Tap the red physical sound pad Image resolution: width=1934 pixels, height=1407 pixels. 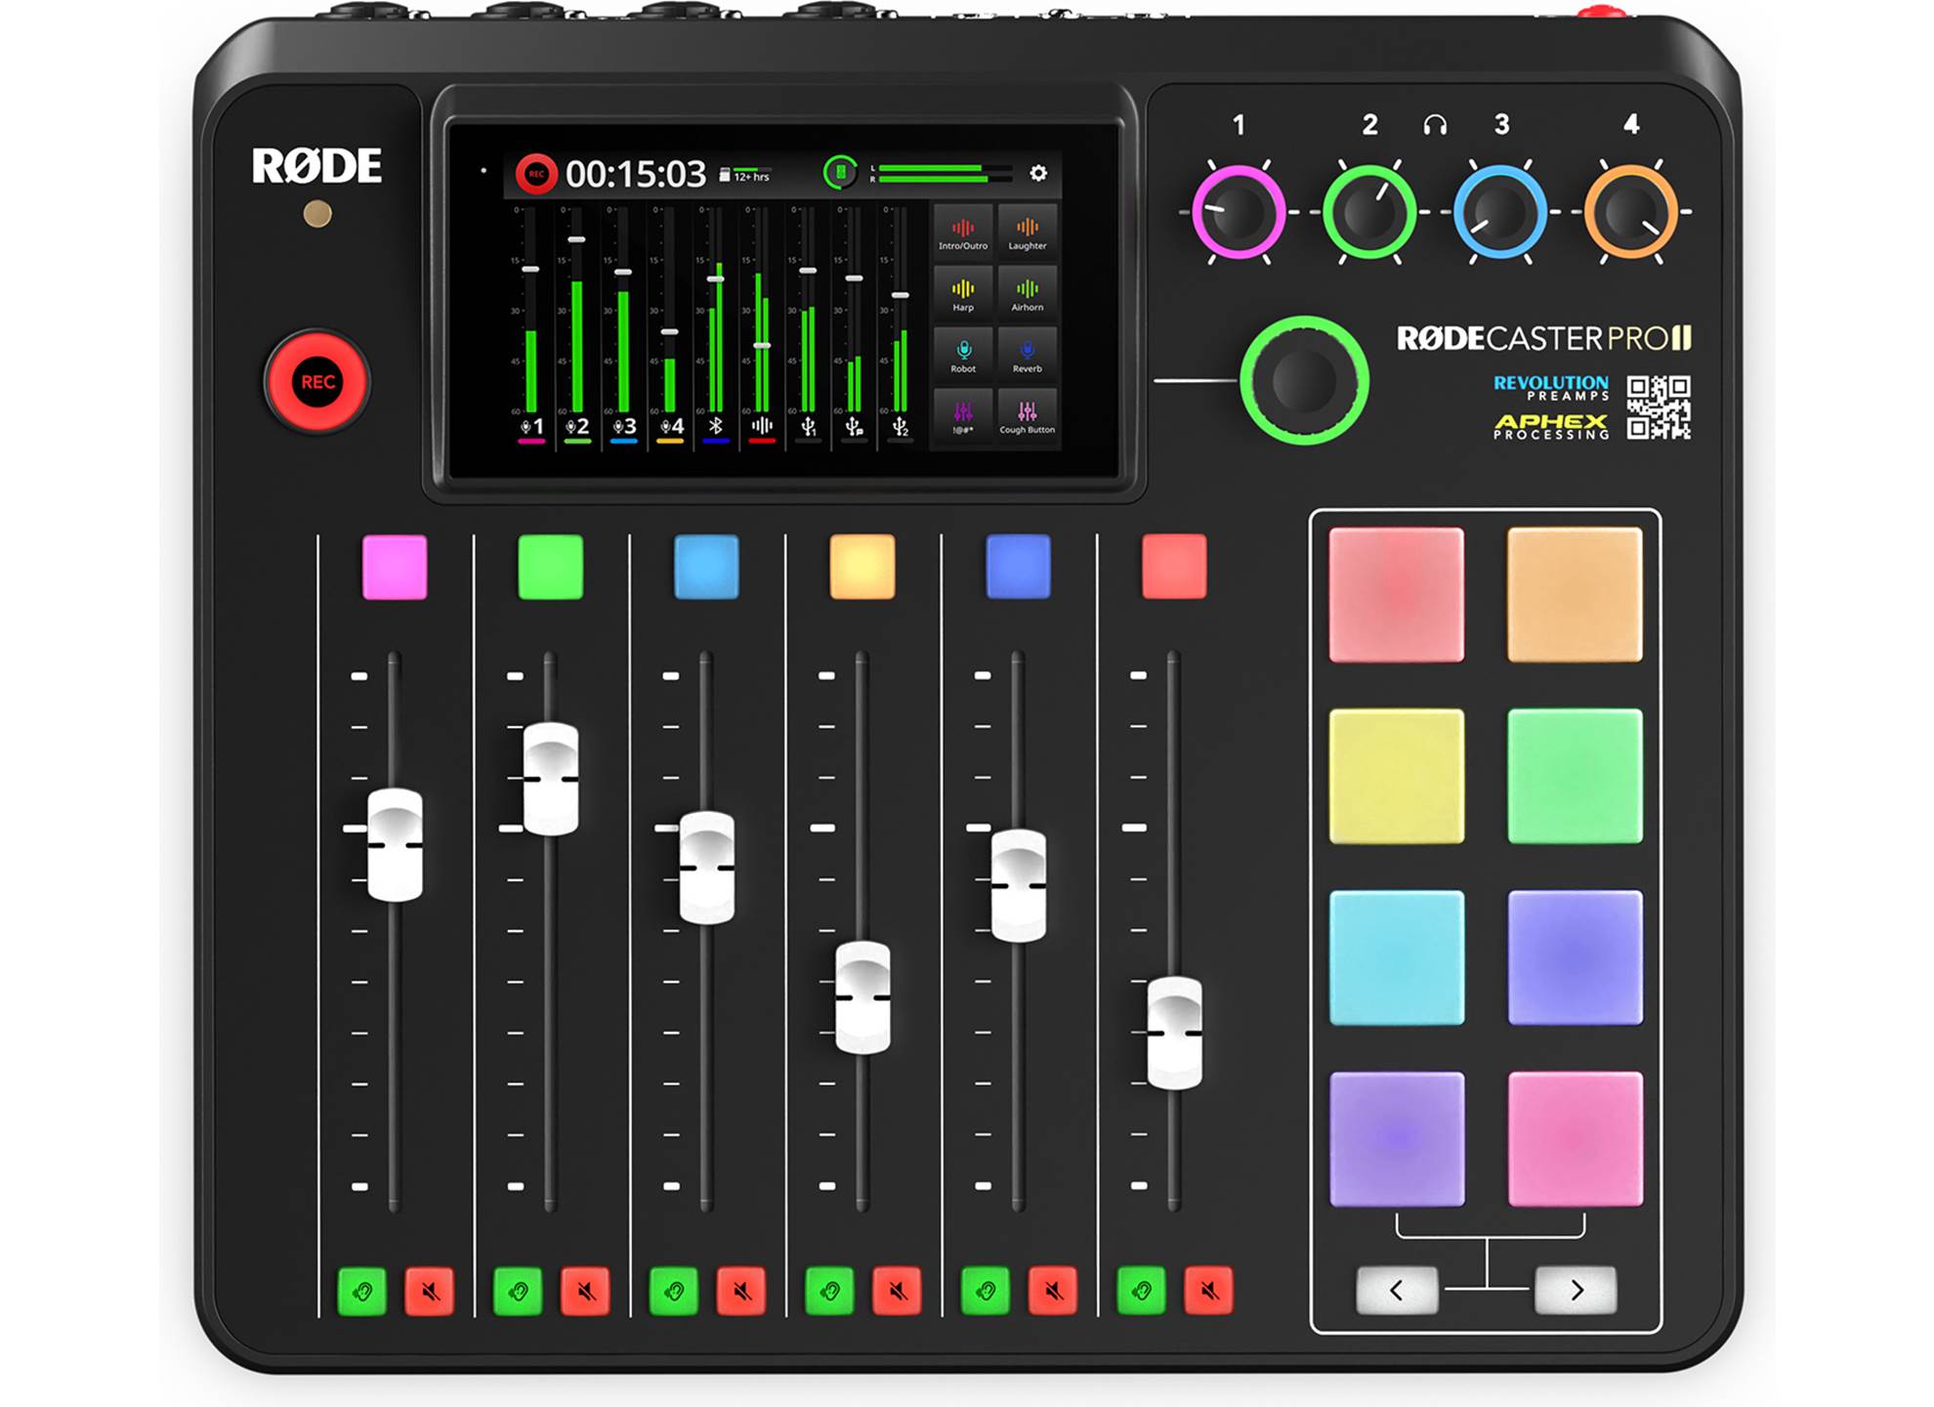pos(1397,595)
